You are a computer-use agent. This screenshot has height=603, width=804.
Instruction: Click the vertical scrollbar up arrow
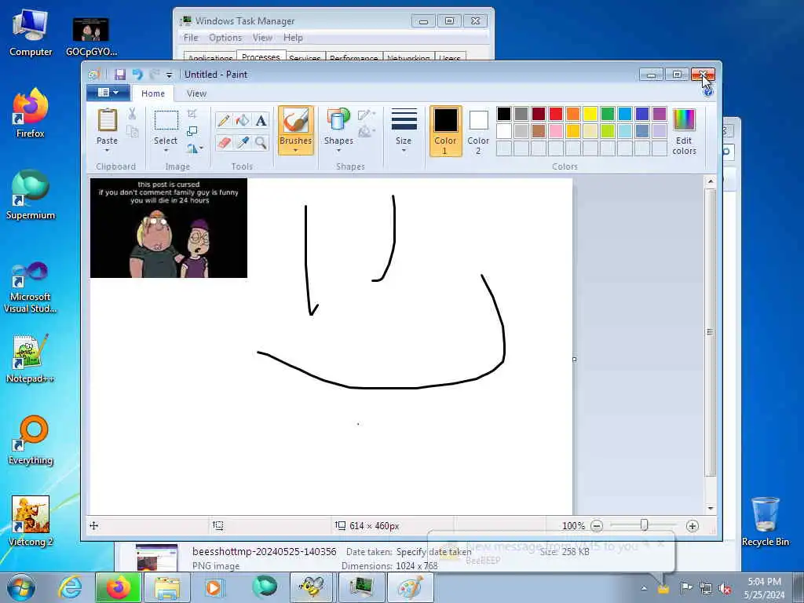[x=710, y=181]
